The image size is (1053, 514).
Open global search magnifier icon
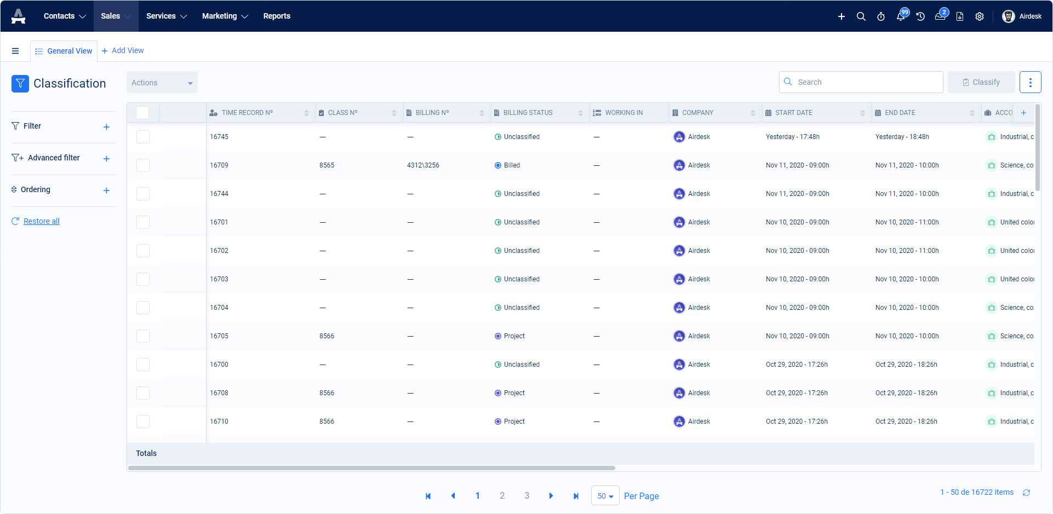(x=861, y=16)
